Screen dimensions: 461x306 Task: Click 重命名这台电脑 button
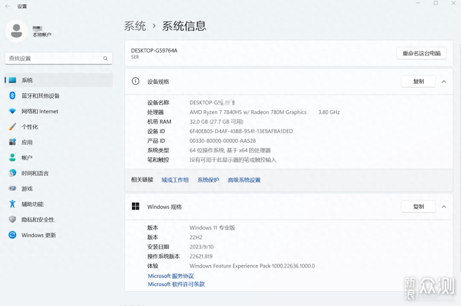coord(421,53)
